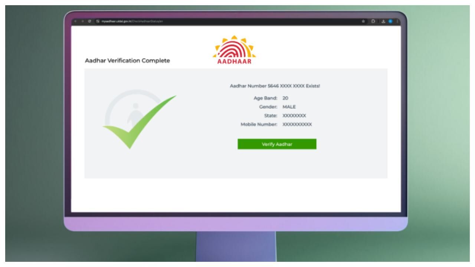Bookmark this page with star icon
The image size is (475, 267).
pos(363,21)
